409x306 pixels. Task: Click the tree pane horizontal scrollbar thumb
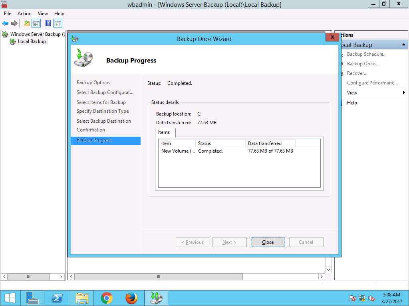pyautogui.click(x=29, y=277)
